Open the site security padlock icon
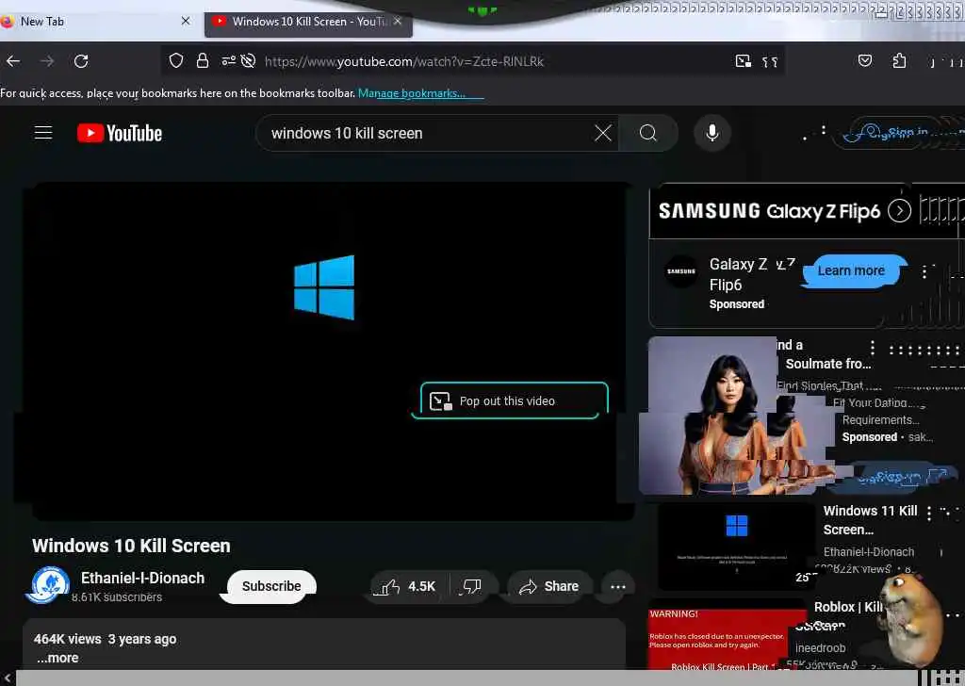 point(203,61)
